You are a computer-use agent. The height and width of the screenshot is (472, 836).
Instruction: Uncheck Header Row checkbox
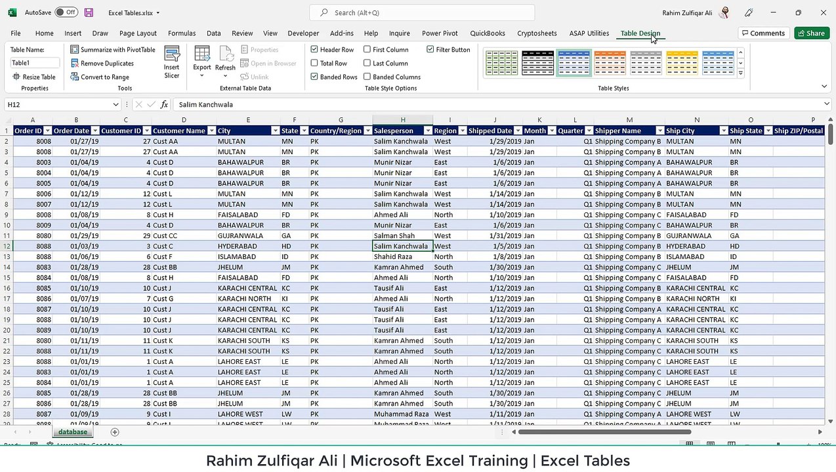[x=314, y=50]
